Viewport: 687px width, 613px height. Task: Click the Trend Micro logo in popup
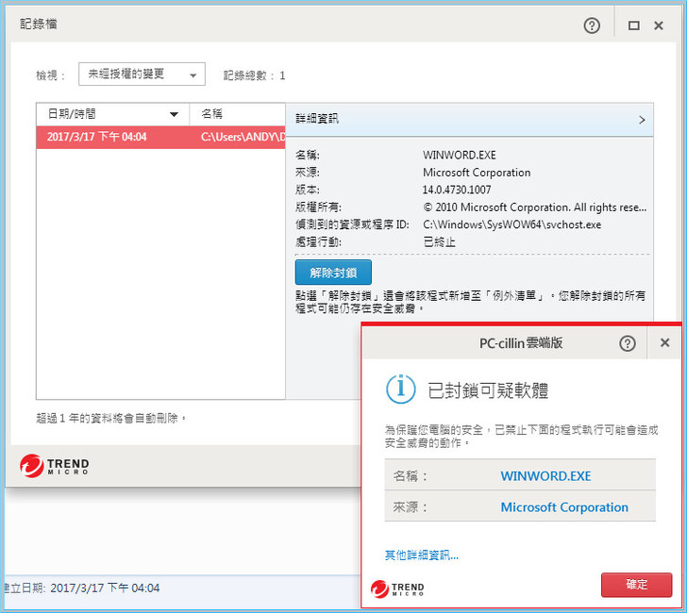click(397, 588)
